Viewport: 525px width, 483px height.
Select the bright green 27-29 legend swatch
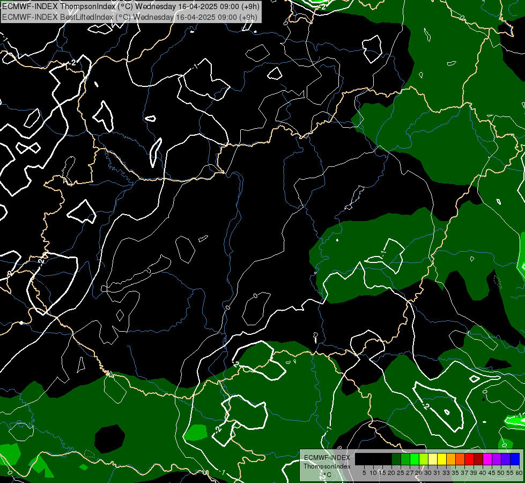[415, 459]
